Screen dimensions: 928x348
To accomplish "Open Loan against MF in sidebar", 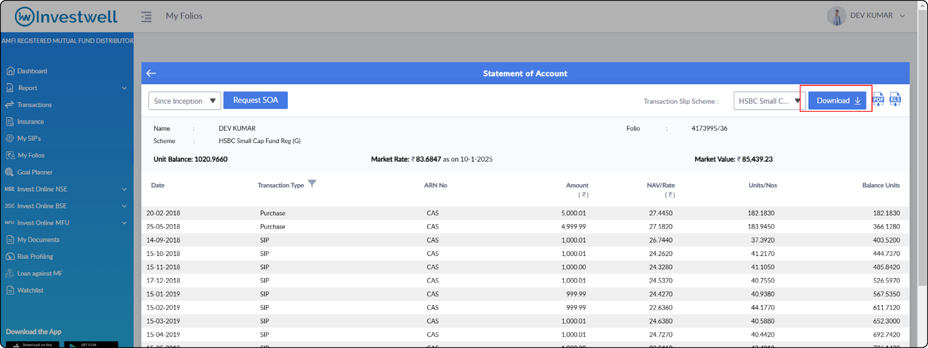I will point(40,273).
